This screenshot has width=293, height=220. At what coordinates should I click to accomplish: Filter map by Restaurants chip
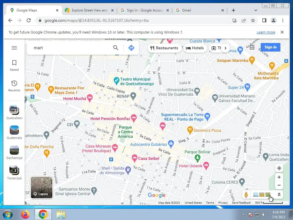pos(164,48)
